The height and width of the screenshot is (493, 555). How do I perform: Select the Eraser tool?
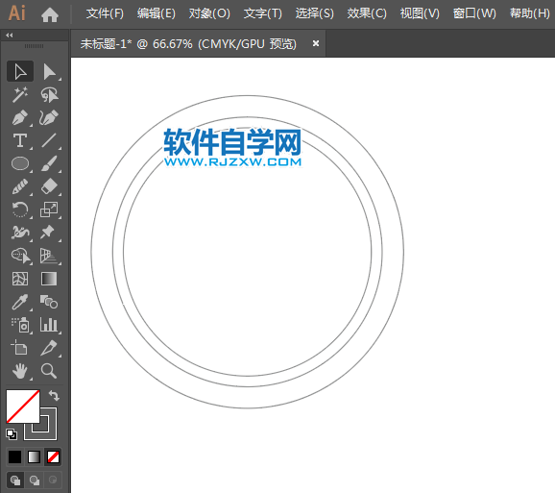49,186
